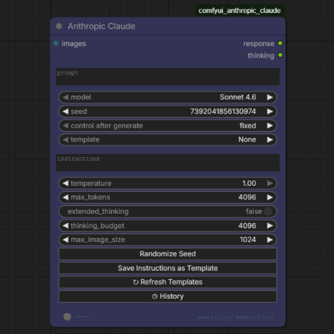Increase max_image_size value
This screenshot has height=334, width=334.
pos(270,239)
